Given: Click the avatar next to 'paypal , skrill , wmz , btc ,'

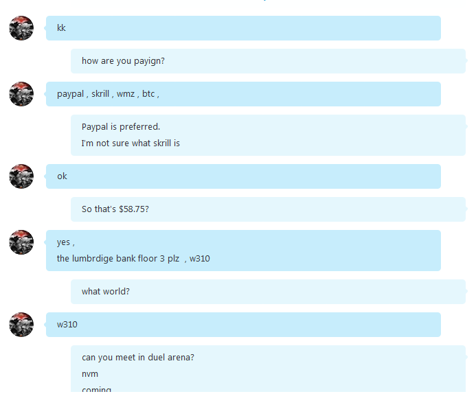Looking at the screenshot, I should tap(21, 94).
